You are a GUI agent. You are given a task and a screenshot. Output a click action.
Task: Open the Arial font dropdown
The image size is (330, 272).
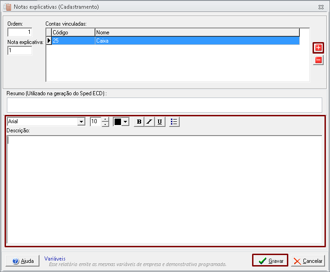tap(81, 121)
